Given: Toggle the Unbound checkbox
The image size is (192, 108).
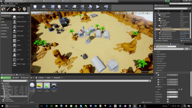Looking at the screenshot, I should click(168, 102).
